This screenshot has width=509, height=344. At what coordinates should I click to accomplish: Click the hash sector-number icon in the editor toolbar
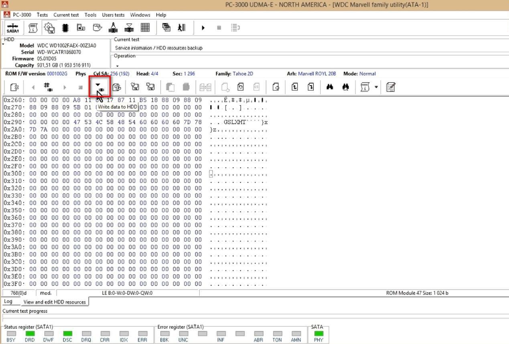pyautogui.click(x=48, y=87)
